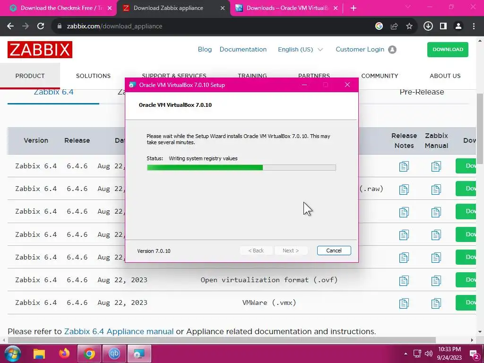Image resolution: width=484 pixels, height=363 pixels.
Task: Open qBittorrent from taskbar
Action: (x=114, y=354)
